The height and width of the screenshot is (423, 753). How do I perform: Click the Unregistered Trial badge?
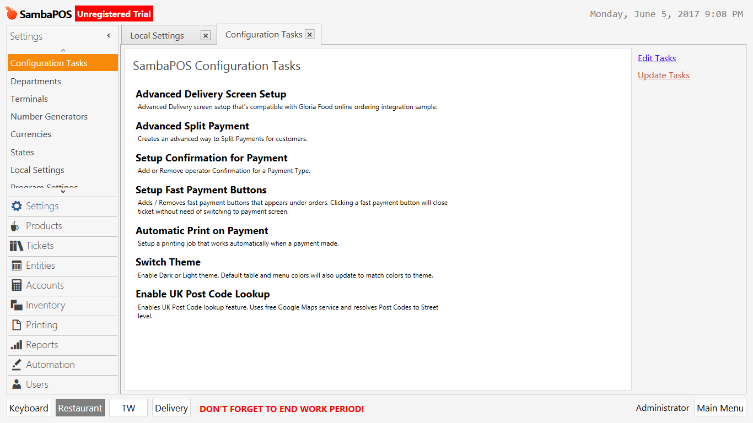click(114, 14)
